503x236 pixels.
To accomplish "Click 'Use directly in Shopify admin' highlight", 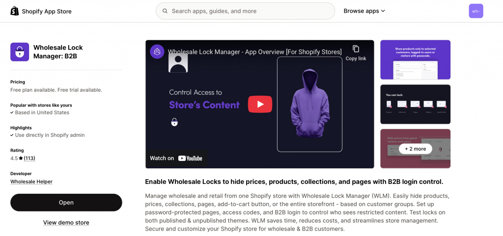I will point(50,135).
